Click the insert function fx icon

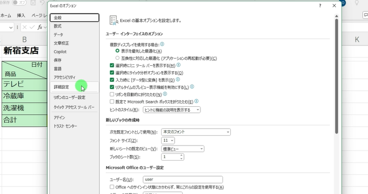(x=40, y=27)
